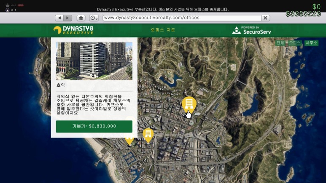The width and height of the screenshot is (326, 183).
Task: Click the office description paragraph
Action: 93,105
